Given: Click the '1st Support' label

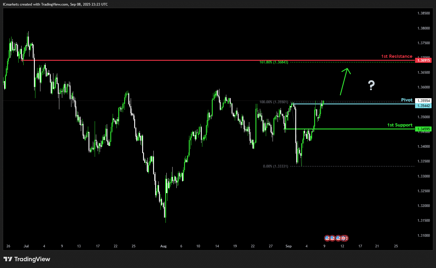Looking at the screenshot, I should point(400,125).
